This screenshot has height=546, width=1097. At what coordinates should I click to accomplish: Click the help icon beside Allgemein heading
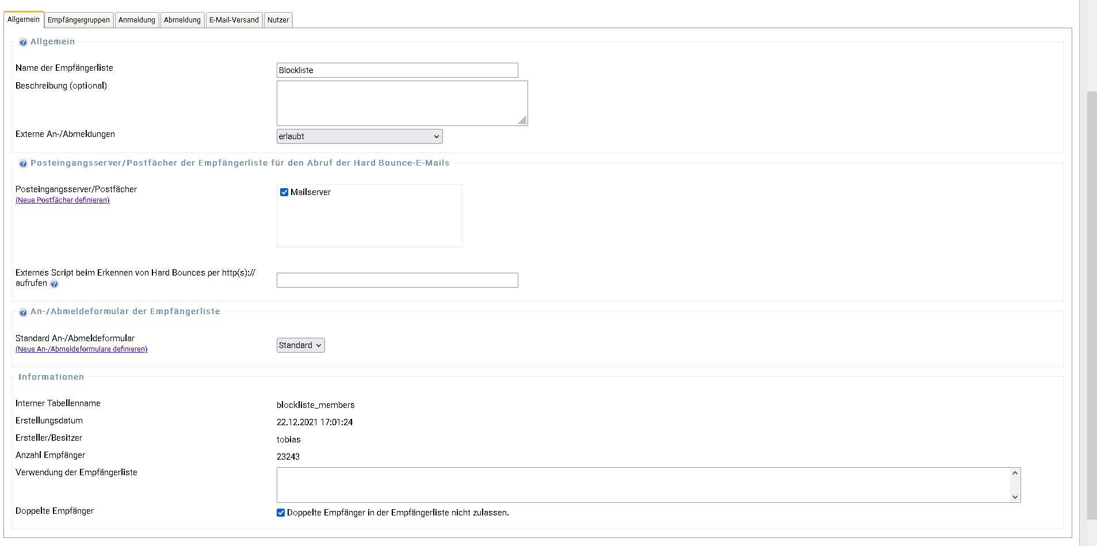point(23,42)
